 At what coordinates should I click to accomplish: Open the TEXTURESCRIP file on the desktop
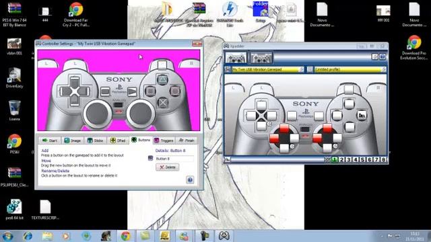[45, 210]
